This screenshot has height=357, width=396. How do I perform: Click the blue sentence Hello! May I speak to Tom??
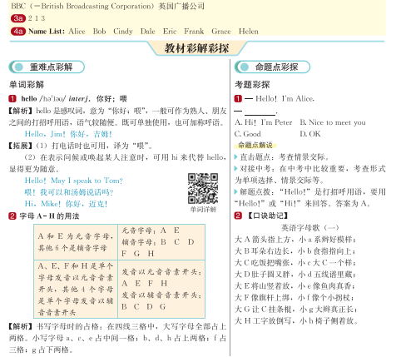pyautogui.click(x=74, y=181)
